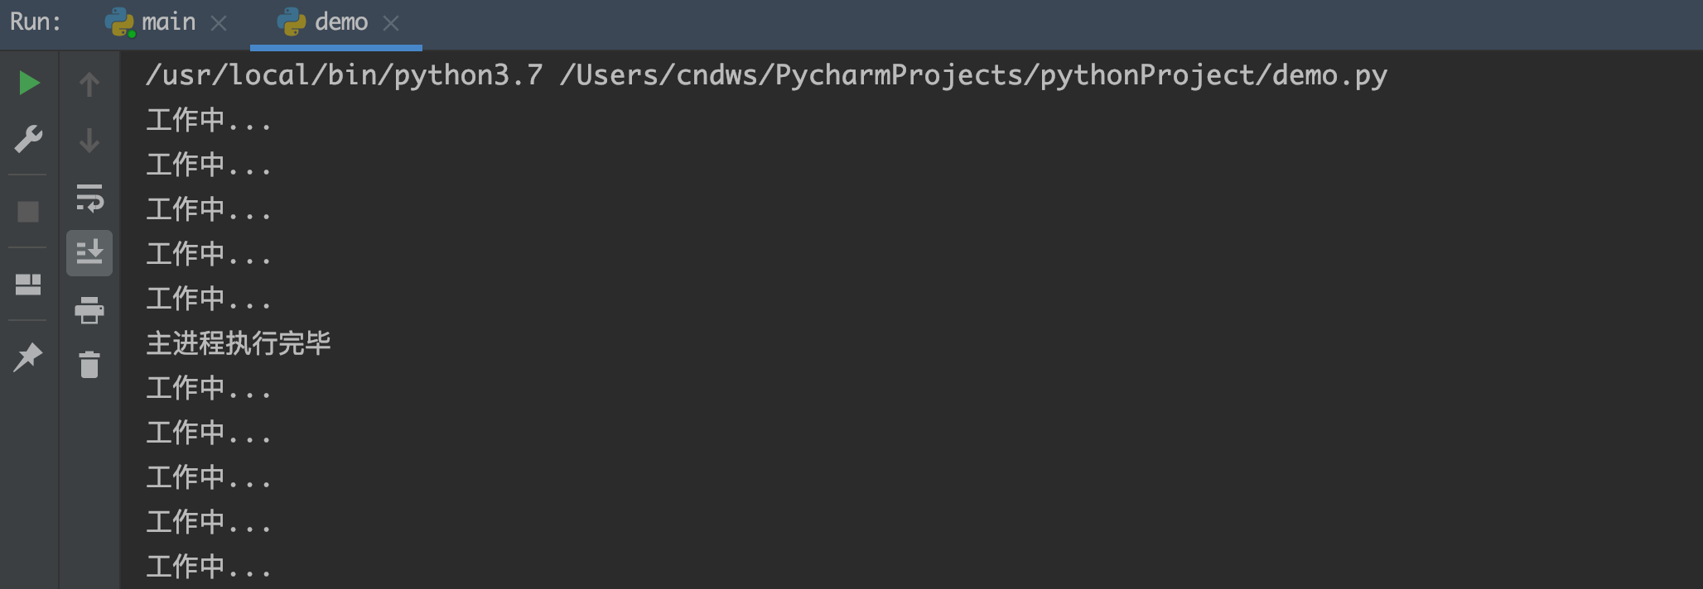
Task: Jump up the stack trace arrow
Action: click(89, 84)
